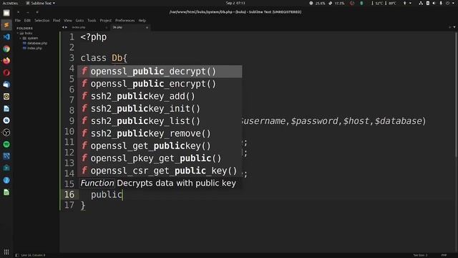Click the Tab Size setting in status bar
Image resolution: width=458 pixels, height=258 pixels.
point(420,255)
